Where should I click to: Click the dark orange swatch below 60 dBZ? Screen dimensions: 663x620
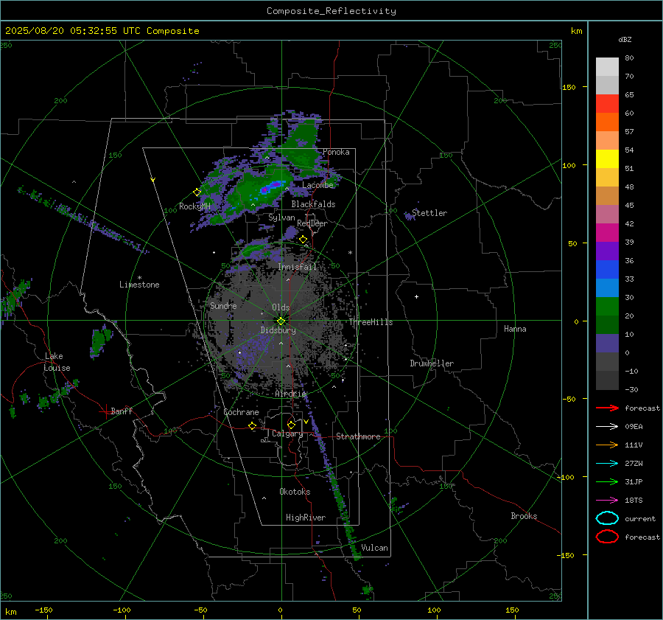[x=607, y=122]
